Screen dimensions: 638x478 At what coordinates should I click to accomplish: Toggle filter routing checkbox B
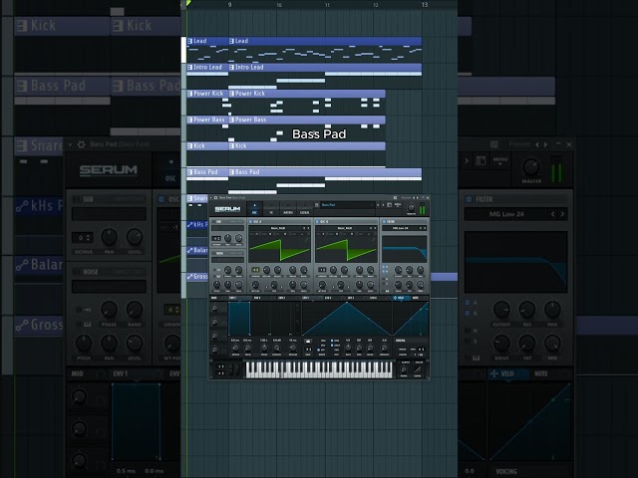(384, 272)
